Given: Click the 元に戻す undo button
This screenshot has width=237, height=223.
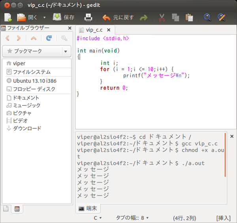Looking at the screenshot, I should (118, 17).
